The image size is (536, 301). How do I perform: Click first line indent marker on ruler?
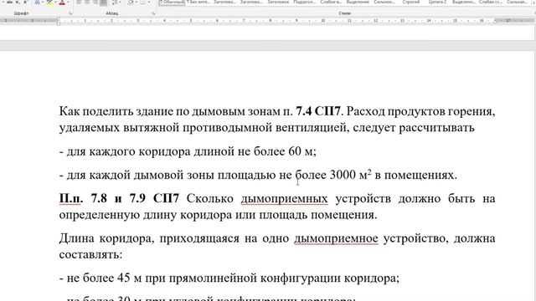pos(59,18)
